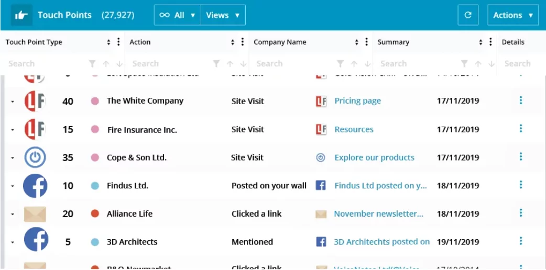This screenshot has height=270, width=546.
Task: Click the small Facebook icon beside 3D Architechts link
Action: click(x=321, y=242)
